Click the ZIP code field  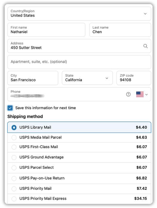134,78
